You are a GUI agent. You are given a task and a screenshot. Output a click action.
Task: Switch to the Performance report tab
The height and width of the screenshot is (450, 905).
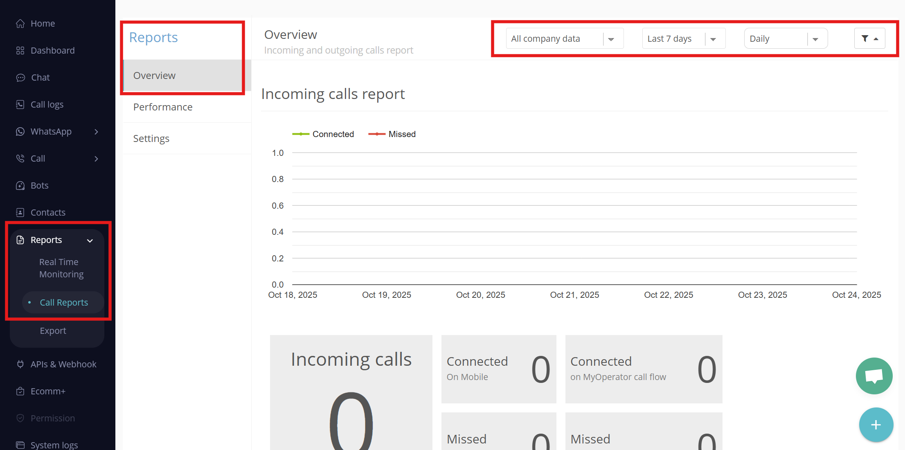163,107
